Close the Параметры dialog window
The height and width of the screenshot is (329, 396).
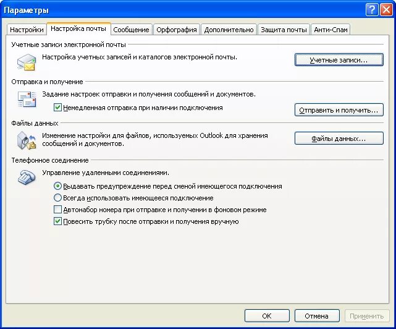(x=386, y=10)
